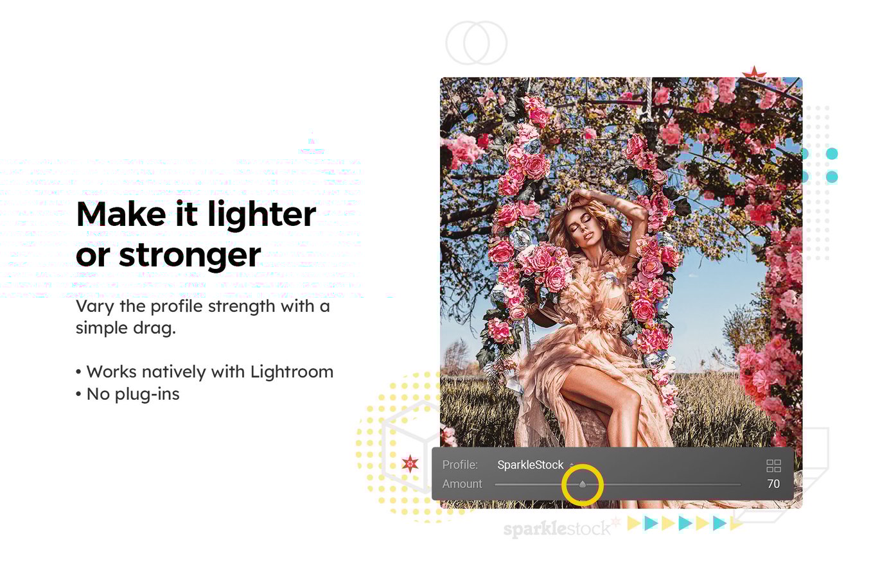Click the overlapping circles icon above photo
Viewport: 880px width, 586px height.
click(x=477, y=43)
